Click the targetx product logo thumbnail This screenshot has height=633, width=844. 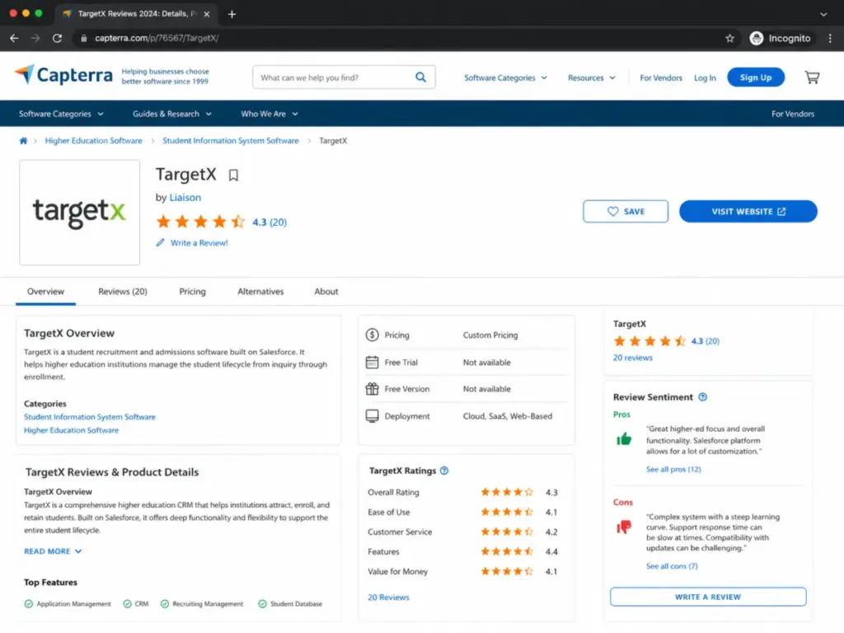(80, 212)
